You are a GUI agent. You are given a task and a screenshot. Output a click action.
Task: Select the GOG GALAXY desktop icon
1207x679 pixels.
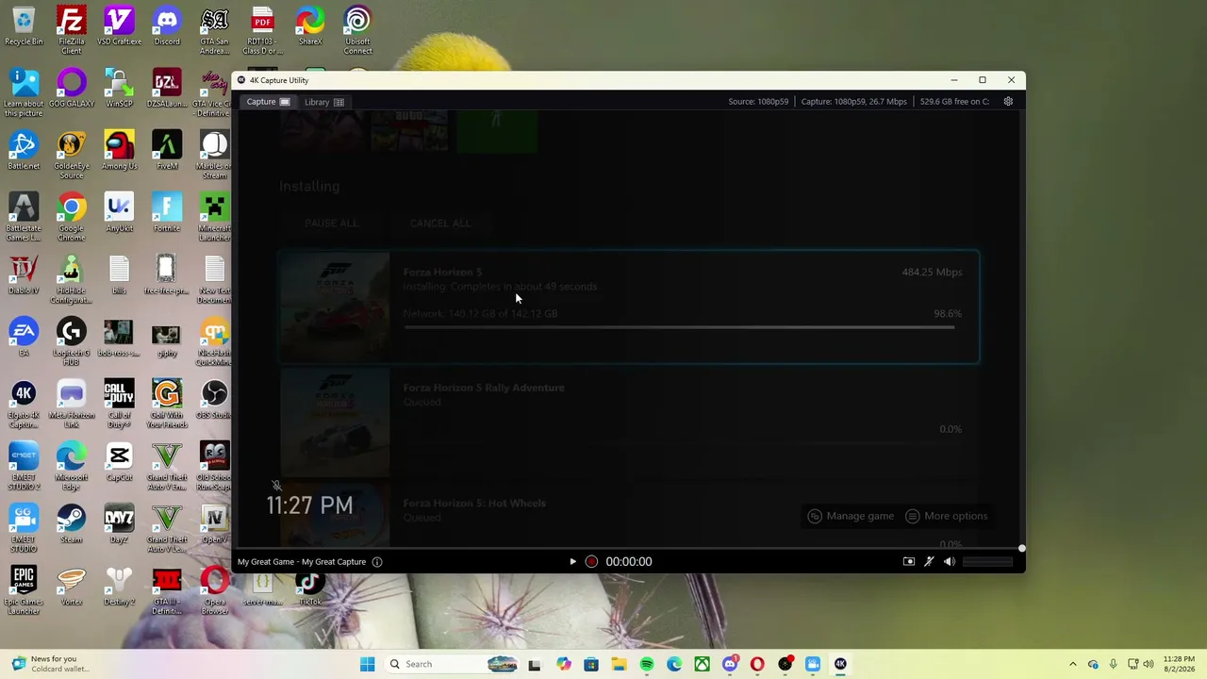[x=72, y=89]
